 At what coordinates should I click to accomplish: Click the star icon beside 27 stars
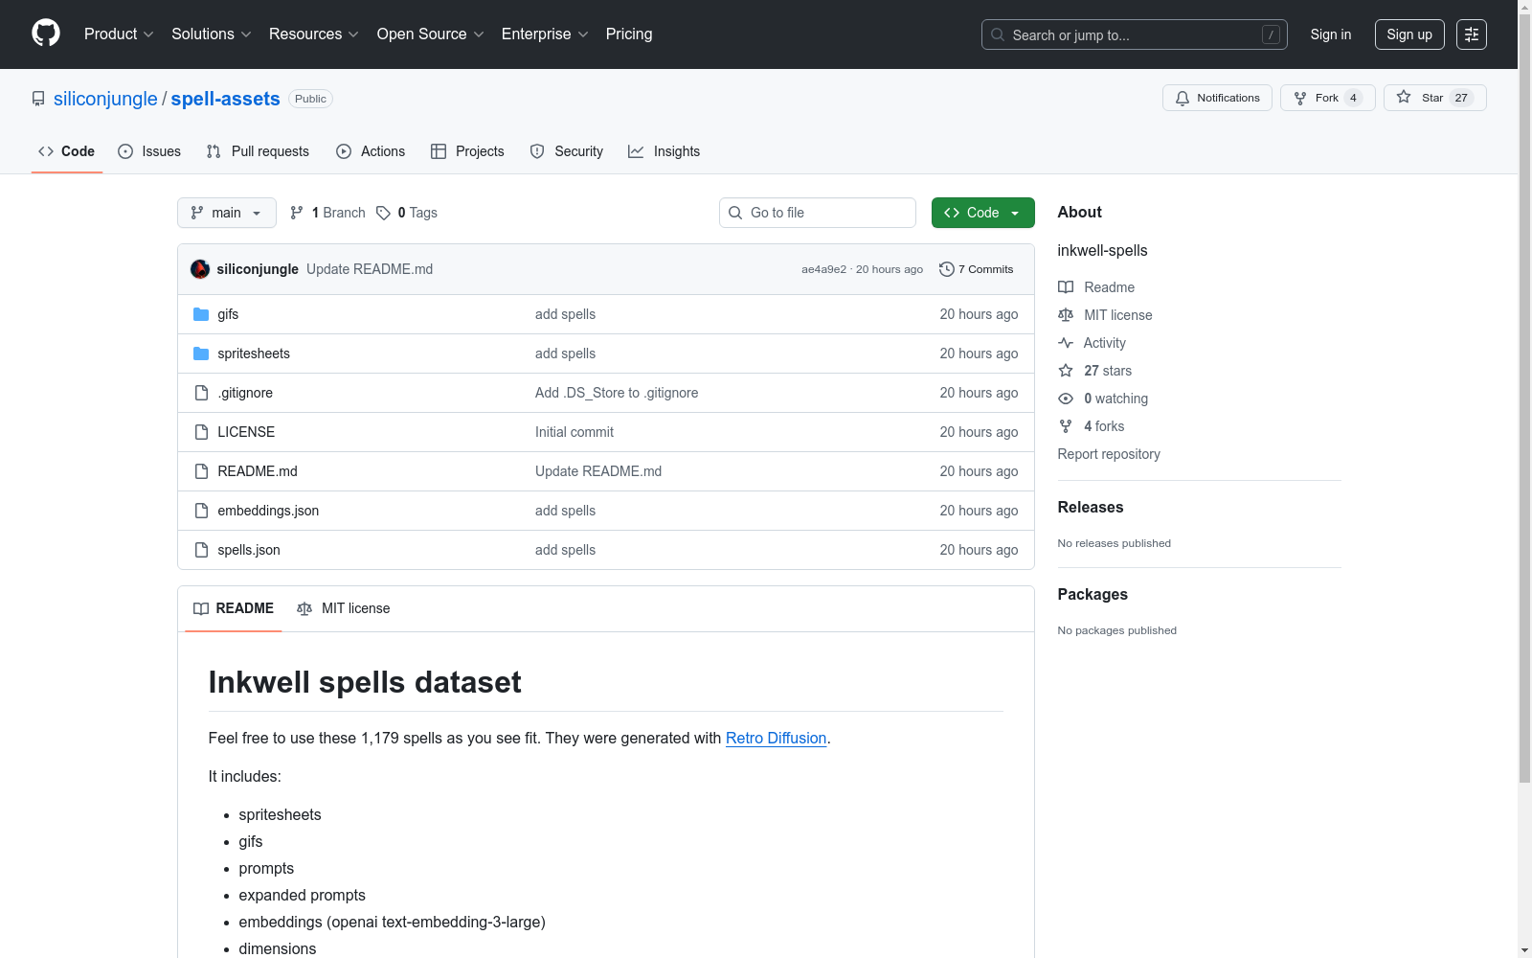[x=1066, y=371]
